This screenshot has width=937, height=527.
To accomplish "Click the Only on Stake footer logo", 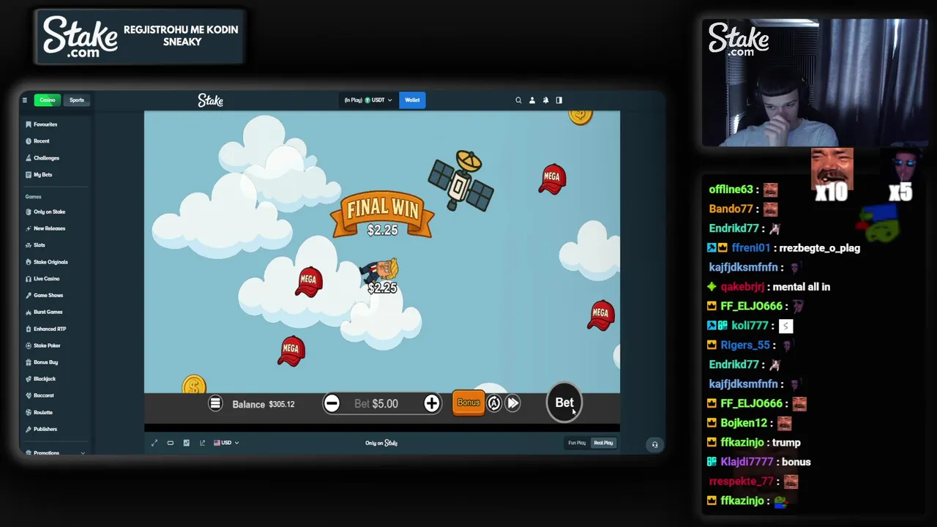I will point(381,443).
